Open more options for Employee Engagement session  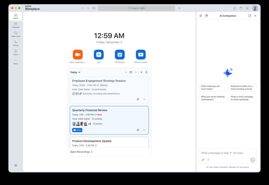(144, 99)
